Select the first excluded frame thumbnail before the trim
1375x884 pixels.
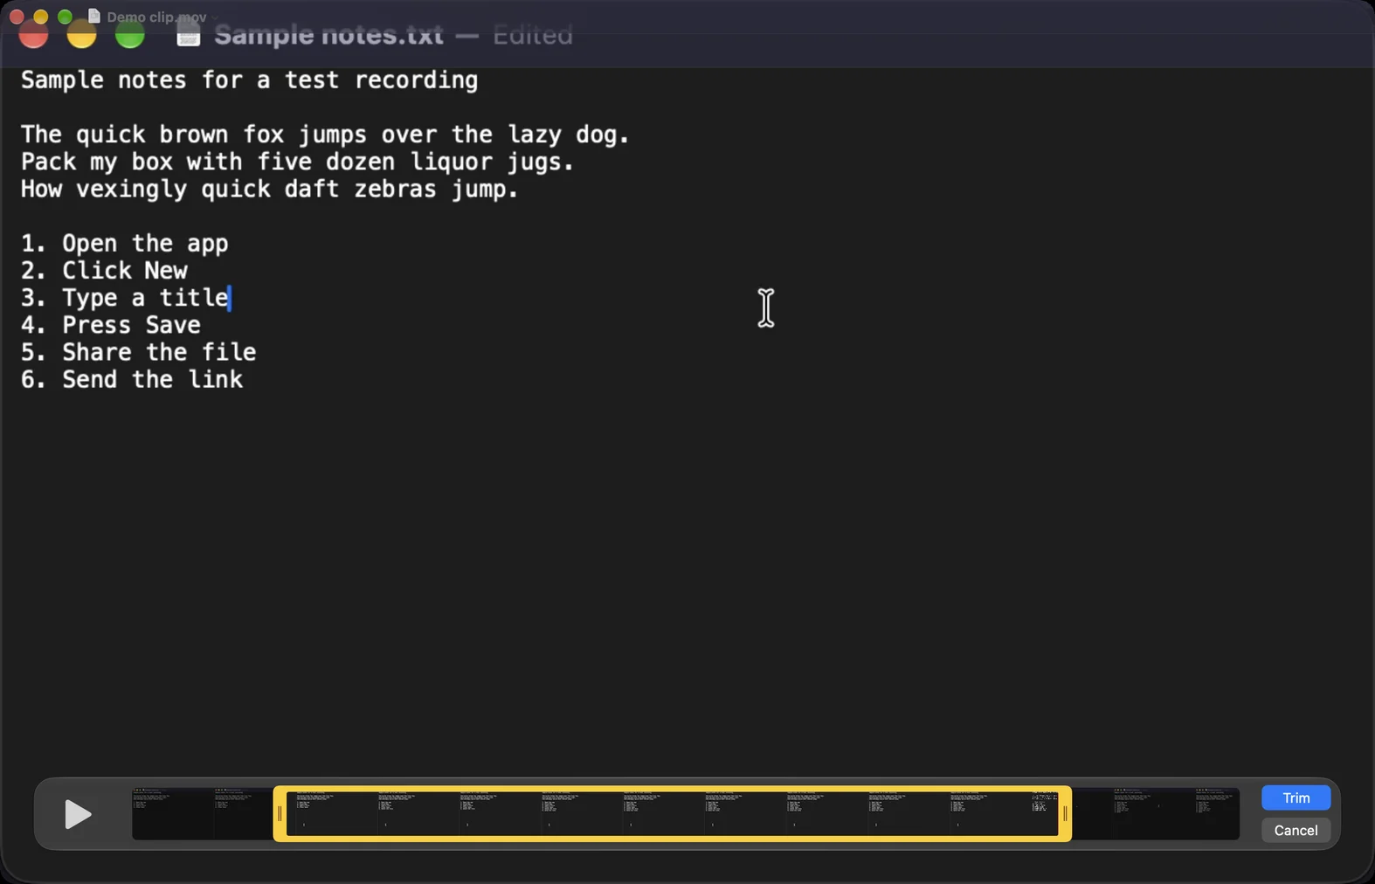click(x=173, y=814)
